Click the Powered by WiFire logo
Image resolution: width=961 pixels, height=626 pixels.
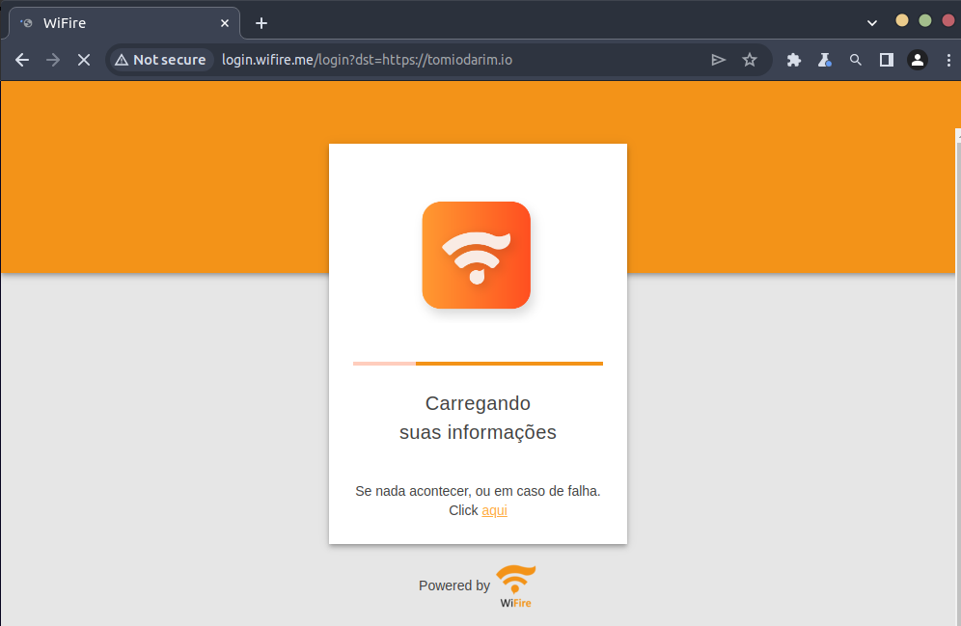(515, 586)
